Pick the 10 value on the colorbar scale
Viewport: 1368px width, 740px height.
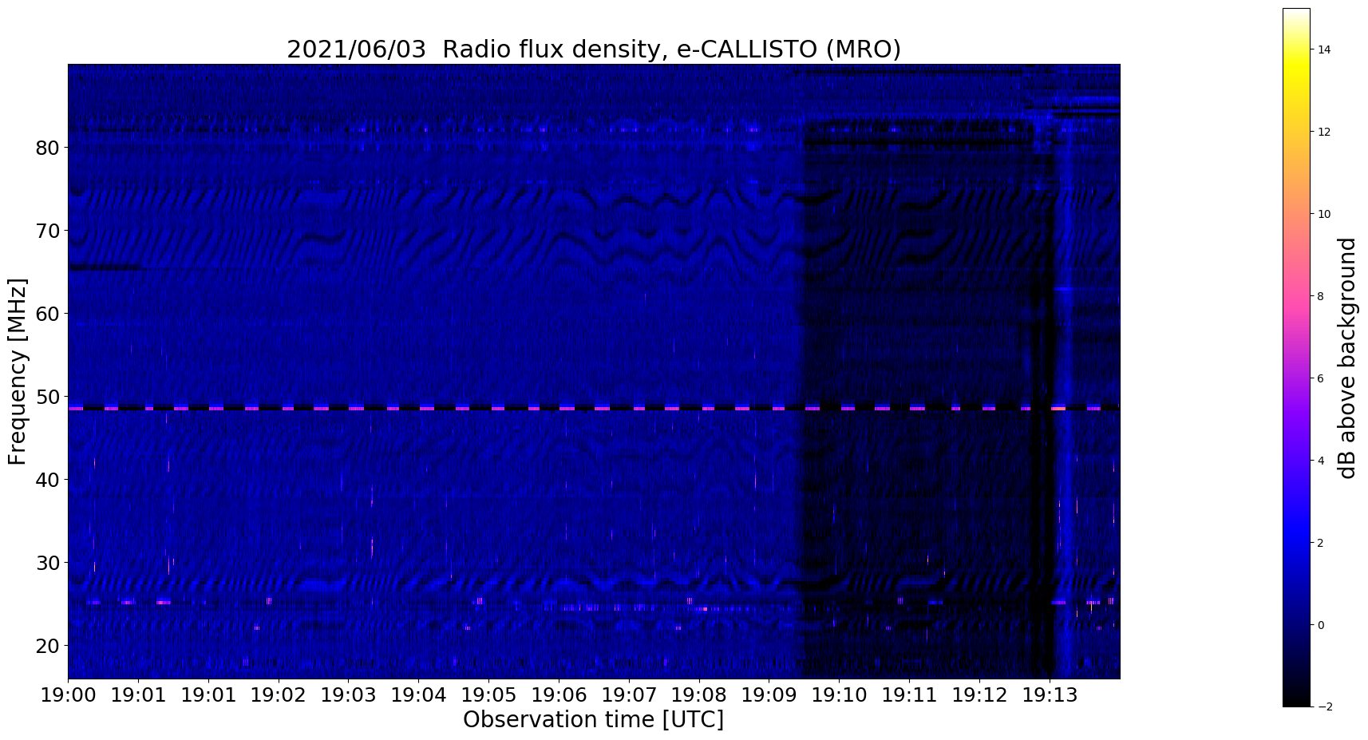[1324, 214]
